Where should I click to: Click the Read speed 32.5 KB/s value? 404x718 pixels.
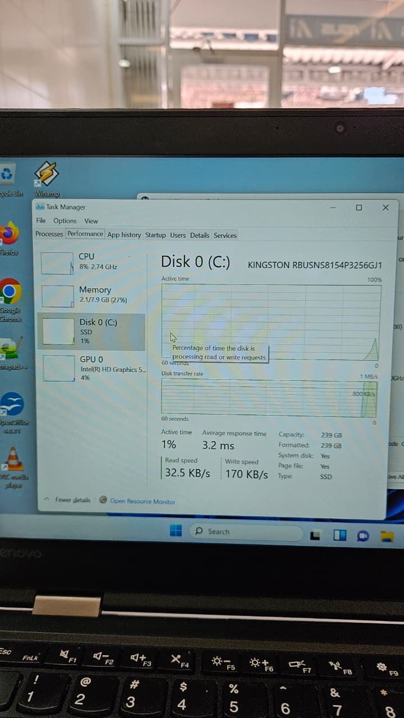click(187, 473)
